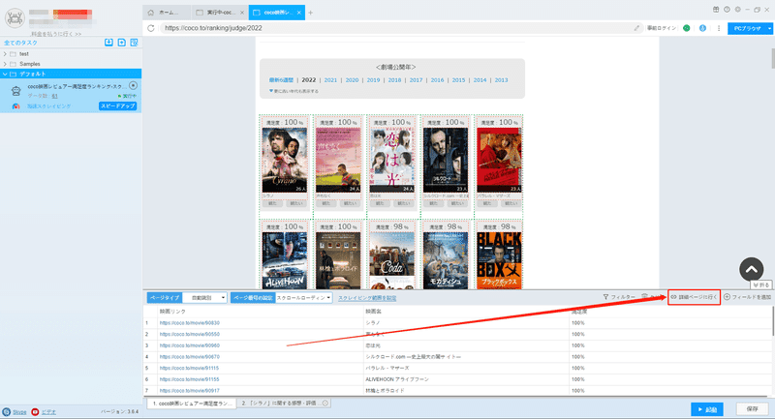
Task: Expand 更に古い年代も表示する toggle
Action: tap(294, 91)
